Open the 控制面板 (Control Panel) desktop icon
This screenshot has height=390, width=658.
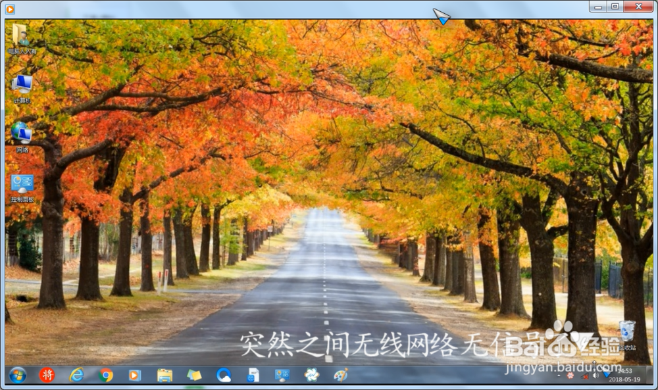pyautogui.click(x=22, y=188)
